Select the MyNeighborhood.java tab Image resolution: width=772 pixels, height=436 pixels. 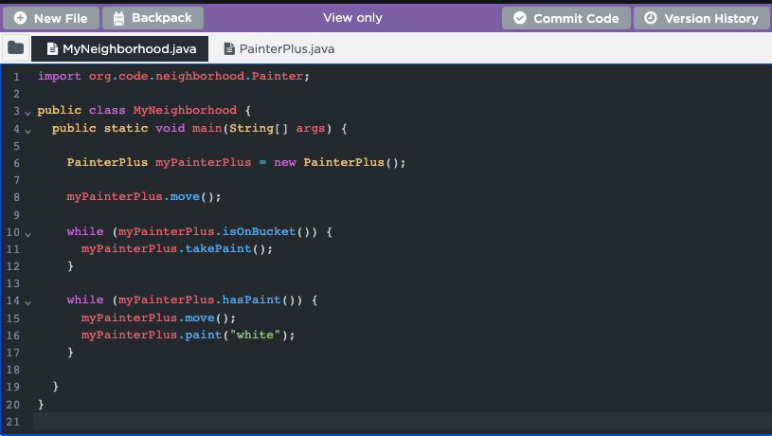128,48
